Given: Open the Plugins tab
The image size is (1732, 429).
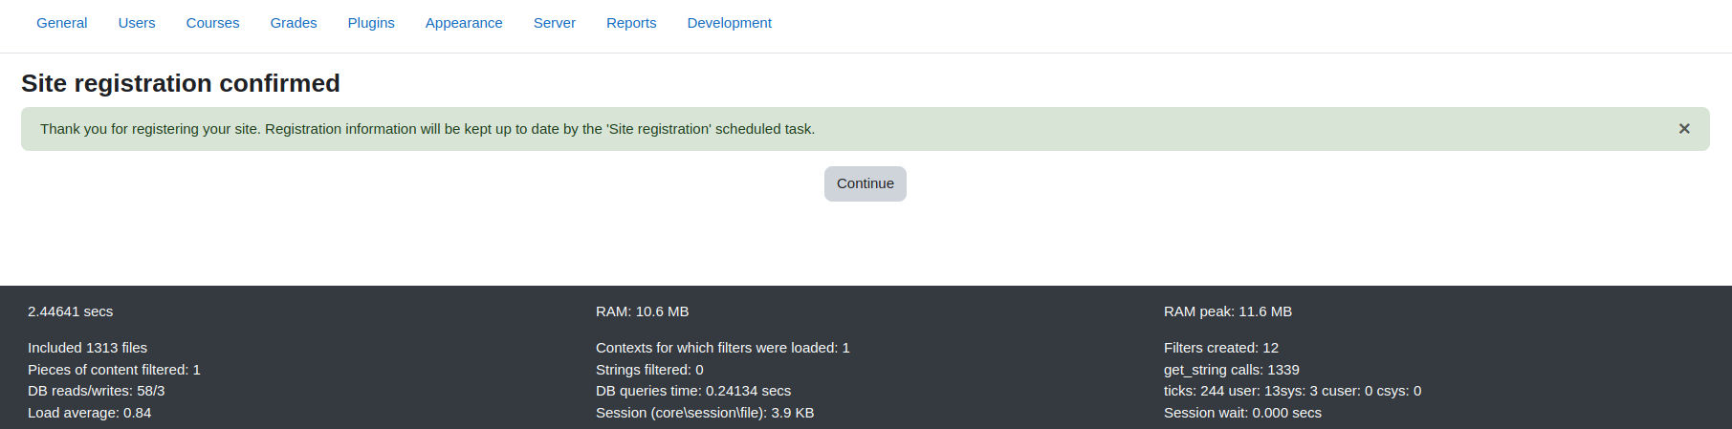Looking at the screenshot, I should tap(371, 23).
